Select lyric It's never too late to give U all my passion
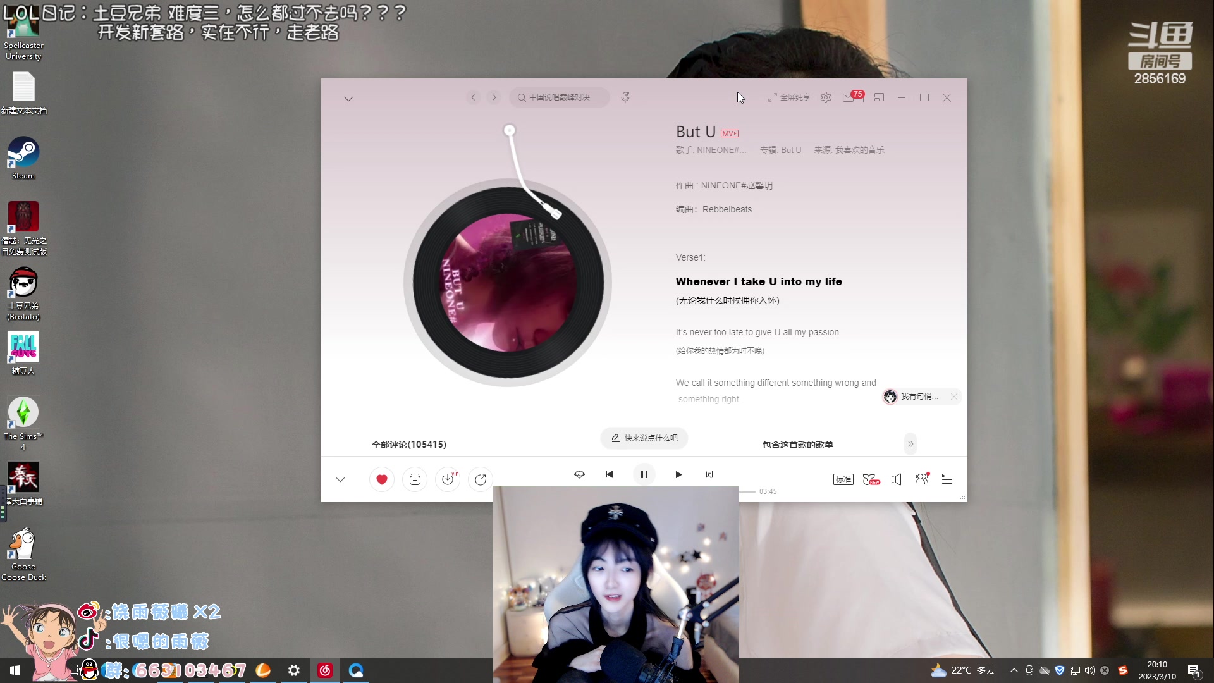1214x683 pixels. pyautogui.click(x=757, y=332)
